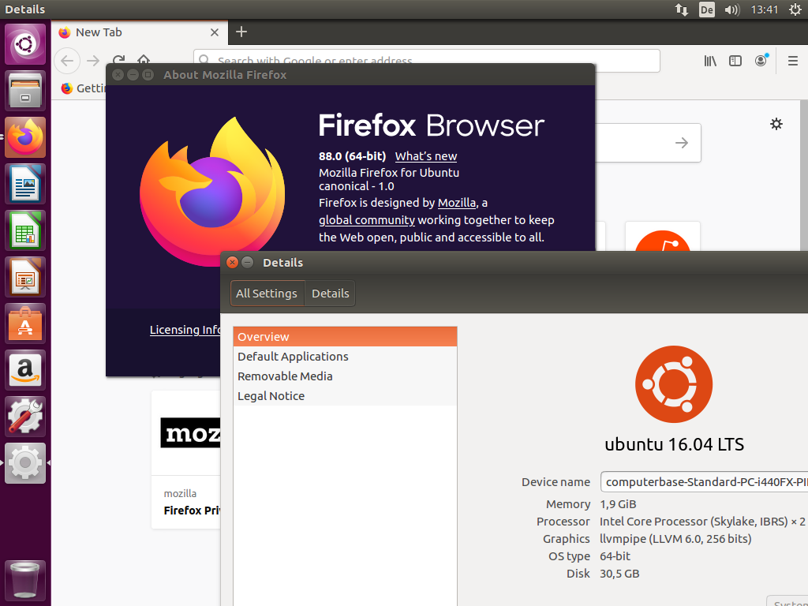Close the Details window
Image resolution: width=808 pixels, height=606 pixels.
[x=233, y=262]
